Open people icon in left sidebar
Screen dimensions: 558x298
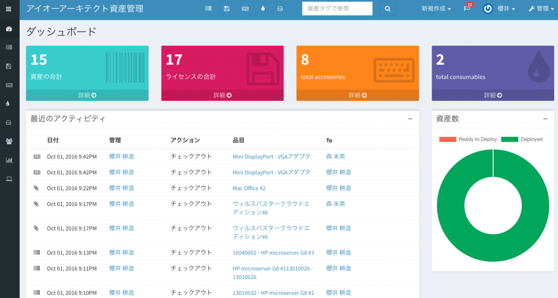coord(9,141)
